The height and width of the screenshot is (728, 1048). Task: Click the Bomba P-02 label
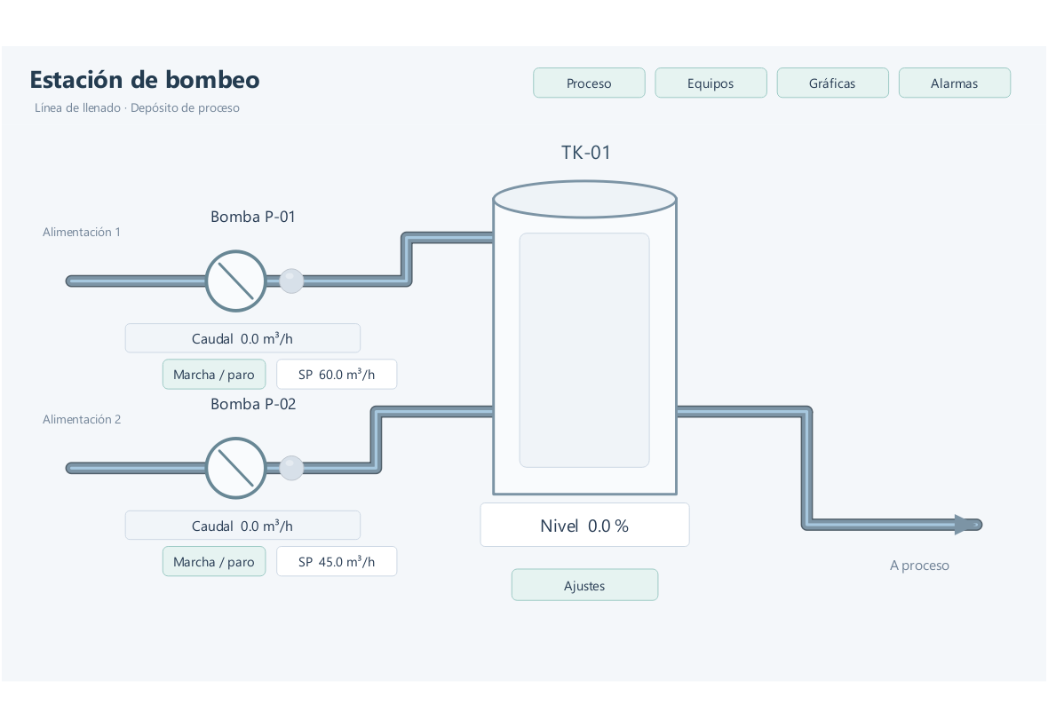(x=252, y=404)
